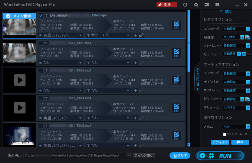
Task: Toggle the CBR/VBR bitrate switch
Action: click(x=246, y=54)
